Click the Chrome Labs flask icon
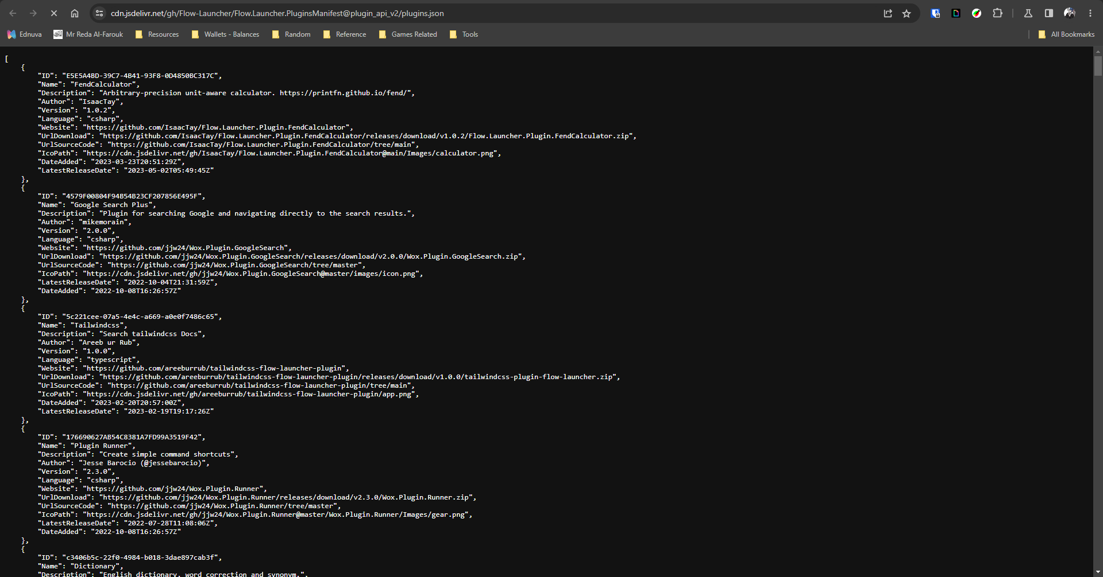The image size is (1103, 577). (x=1028, y=13)
